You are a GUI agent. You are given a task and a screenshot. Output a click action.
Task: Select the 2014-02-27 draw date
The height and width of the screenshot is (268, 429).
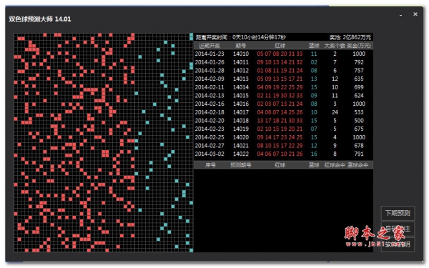pos(209,146)
